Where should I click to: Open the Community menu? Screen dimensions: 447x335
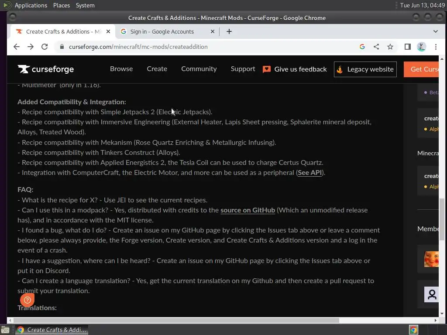(199, 69)
